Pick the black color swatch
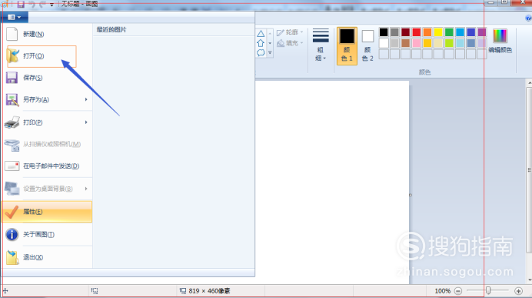Viewport: 532px width, 298px height. tap(384, 32)
